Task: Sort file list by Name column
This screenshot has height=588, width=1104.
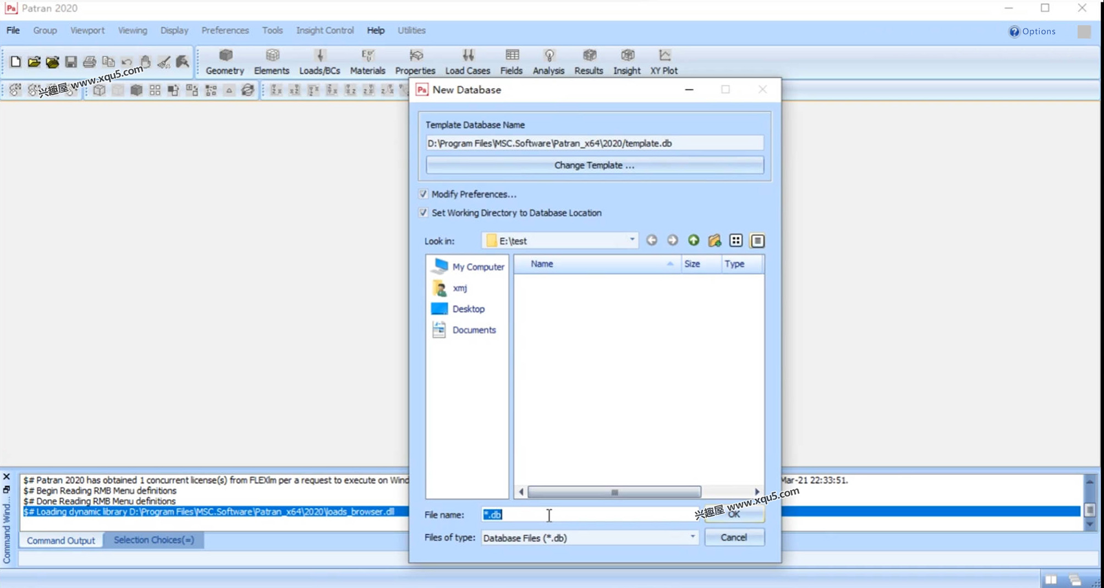Action: pyautogui.click(x=597, y=264)
